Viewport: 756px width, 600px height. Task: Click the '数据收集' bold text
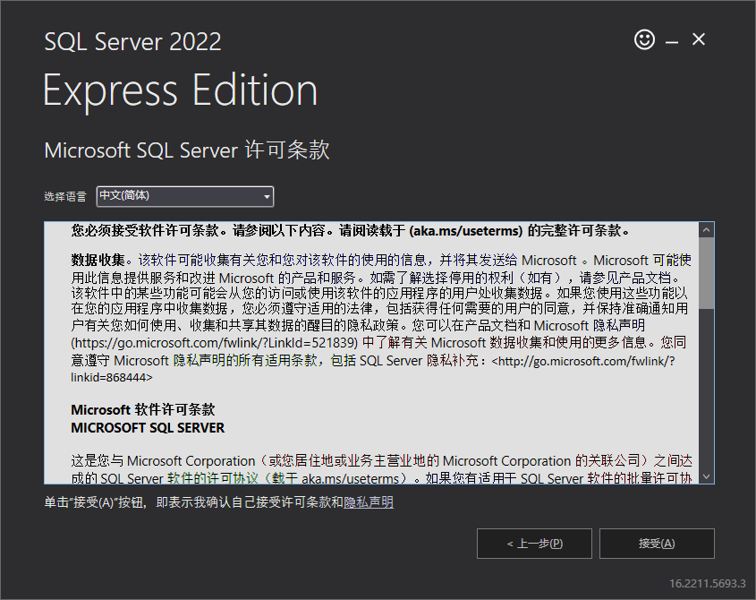[x=98, y=261]
